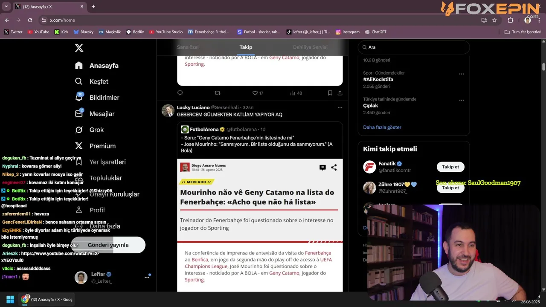Open Lucky Luciano post options menu
The height and width of the screenshot is (307, 546).
point(340,107)
